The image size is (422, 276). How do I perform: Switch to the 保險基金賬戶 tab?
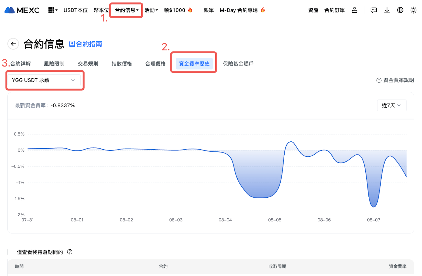(238, 63)
